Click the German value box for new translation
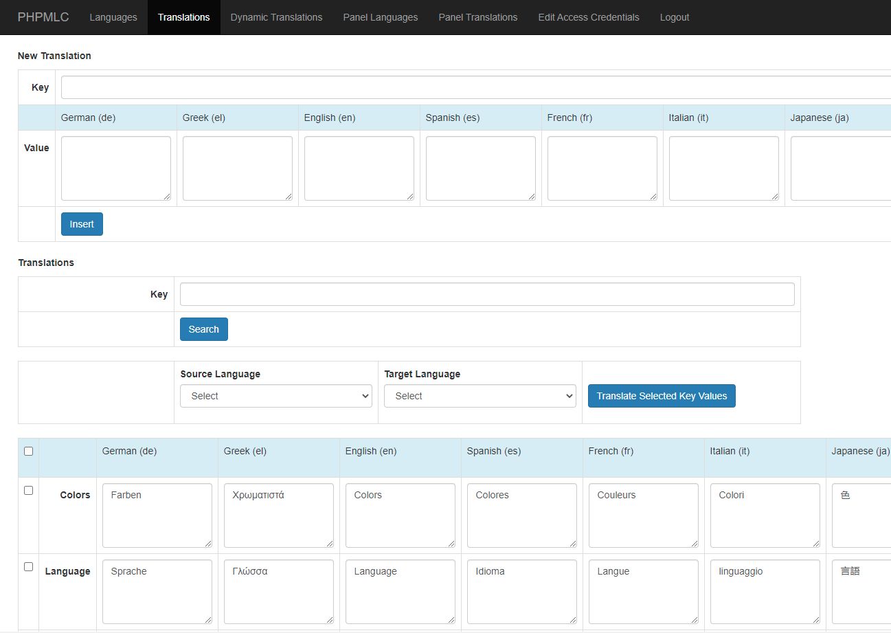Image resolution: width=891 pixels, height=633 pixels. 115,168
